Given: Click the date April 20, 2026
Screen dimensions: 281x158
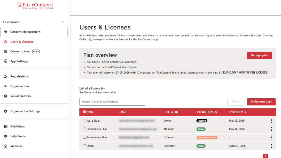Looking at the screenshot, I should point(237,146).
